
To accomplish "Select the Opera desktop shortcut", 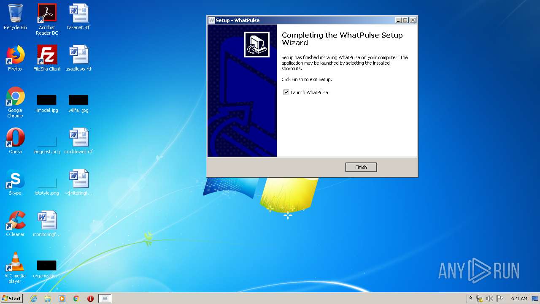I will tap(15, 141).
